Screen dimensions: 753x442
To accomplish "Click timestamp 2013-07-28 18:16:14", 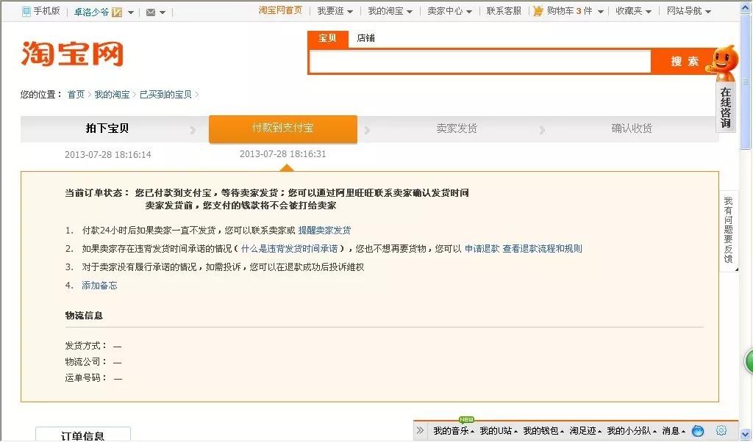I will (108, 155).
